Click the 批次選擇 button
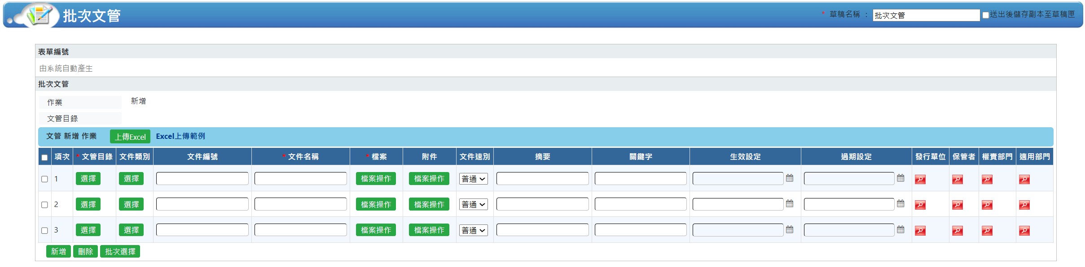 coord(120,252)
